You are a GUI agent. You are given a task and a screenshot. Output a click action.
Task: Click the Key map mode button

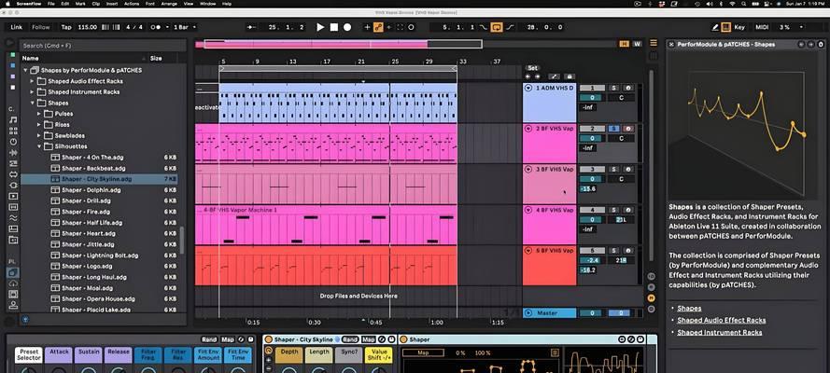pyautogui.click(x=739, y=27)
